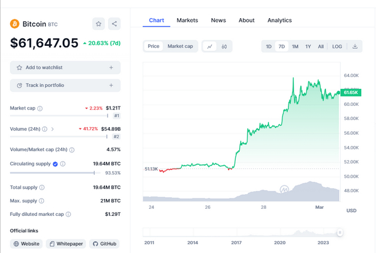Viewport: 376px width, 253px height.
Task: Click Volume/Market cap info icon
Action: [x=72, y=150]
